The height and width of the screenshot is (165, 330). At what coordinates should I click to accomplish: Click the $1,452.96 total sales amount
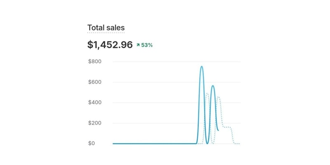[x=110, y=45]
